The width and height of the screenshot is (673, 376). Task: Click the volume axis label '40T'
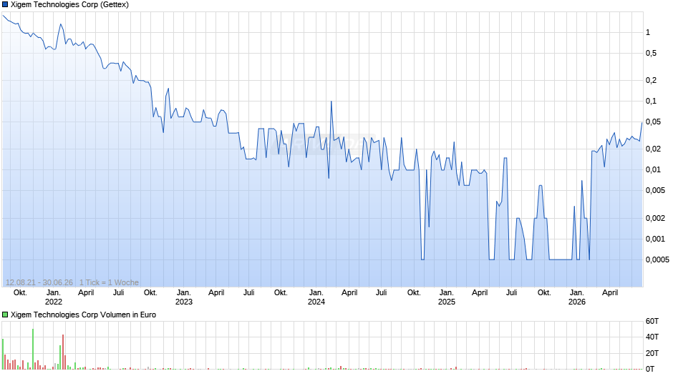point(652,337)
